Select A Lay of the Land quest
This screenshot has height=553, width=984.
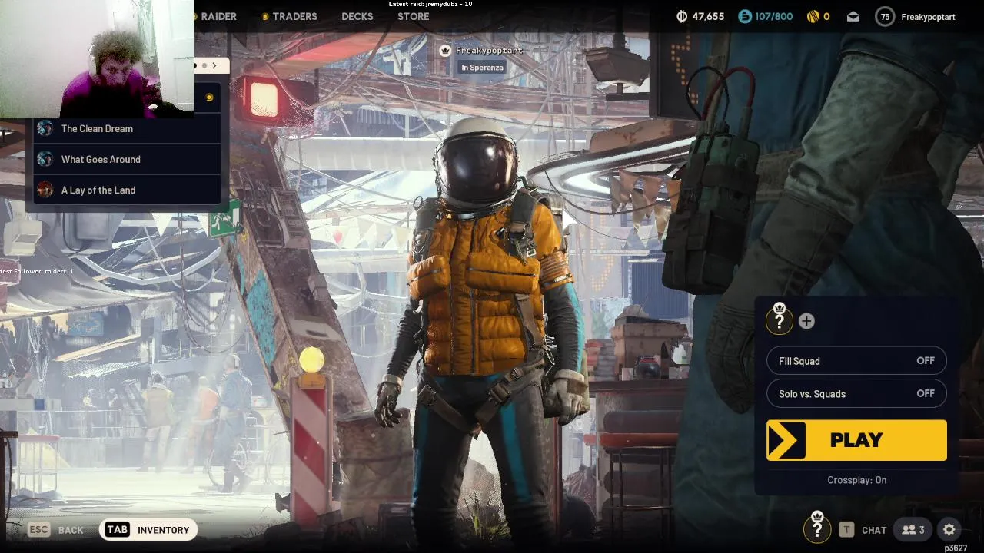click(127, 190)
